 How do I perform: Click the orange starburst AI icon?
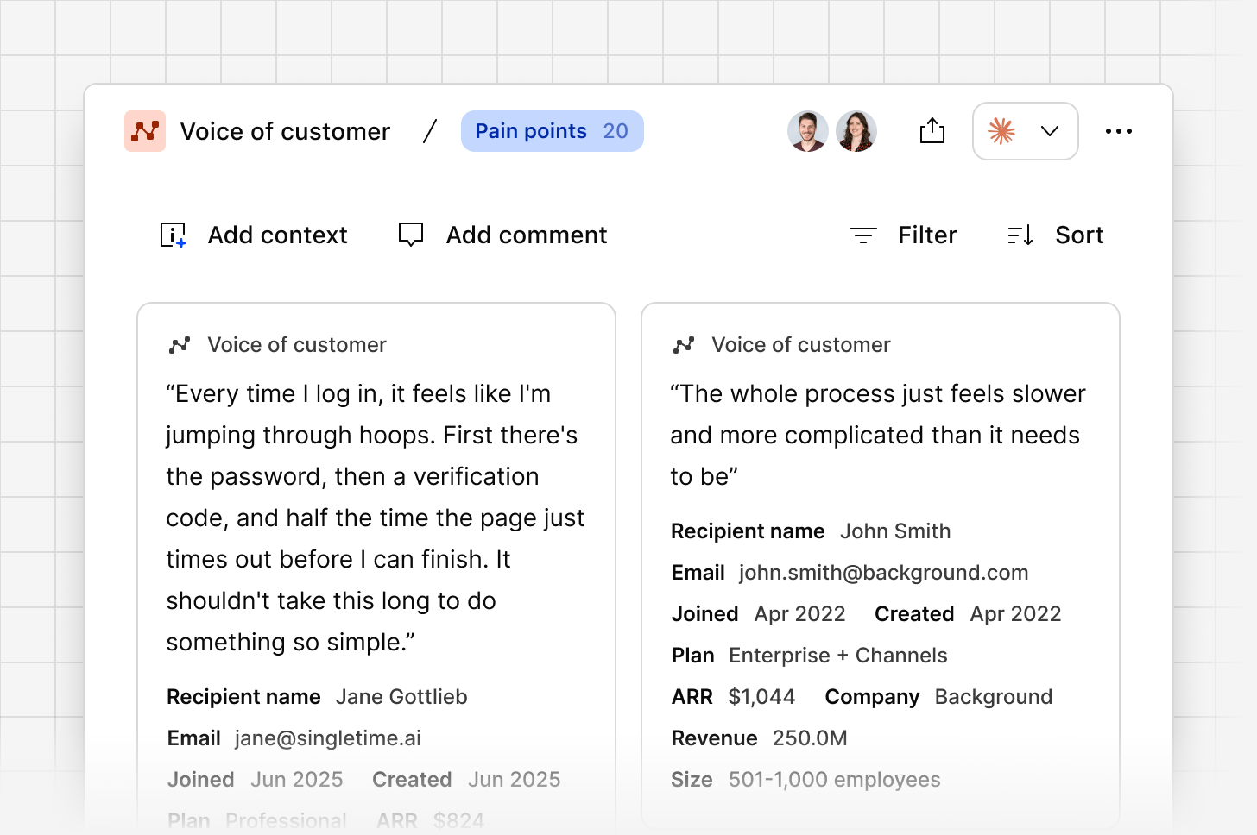tap(1001, 131)
